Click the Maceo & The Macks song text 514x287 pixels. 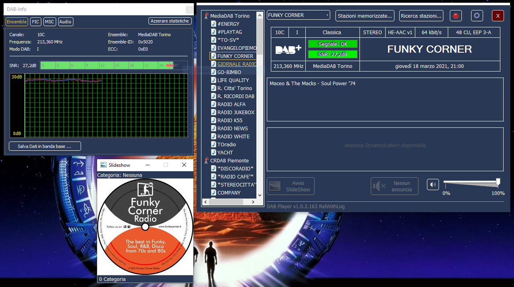(313, 84)
